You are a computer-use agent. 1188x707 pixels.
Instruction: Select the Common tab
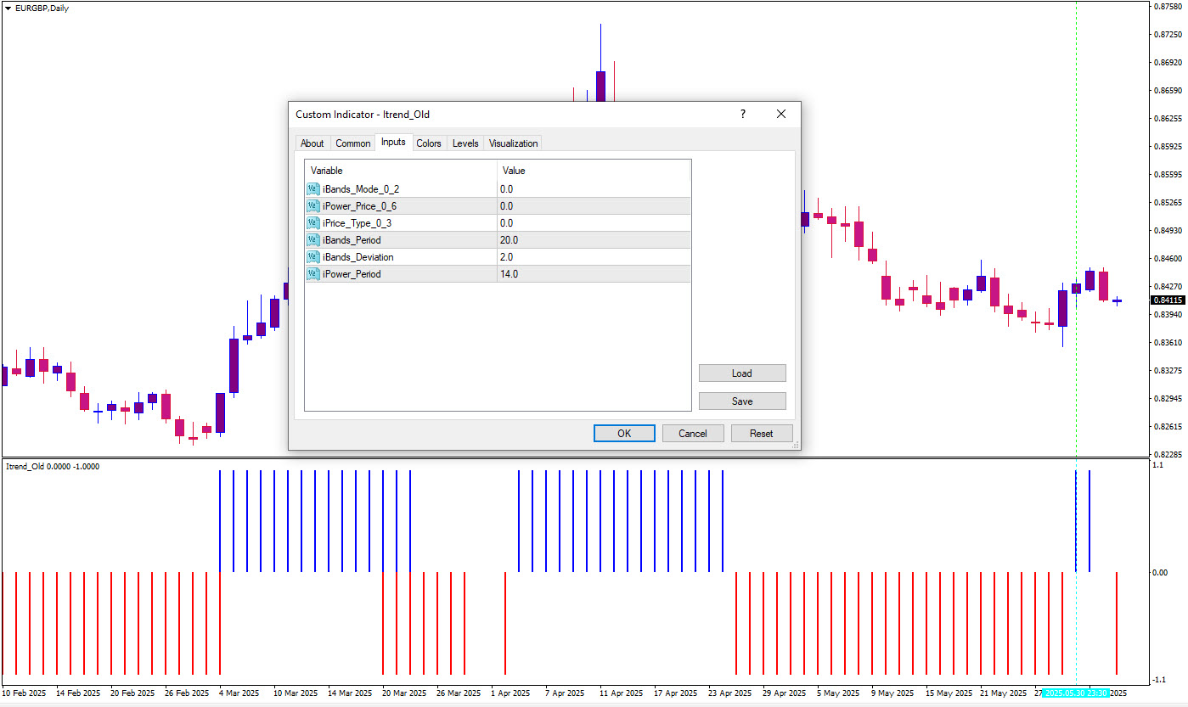pos(353,143)
